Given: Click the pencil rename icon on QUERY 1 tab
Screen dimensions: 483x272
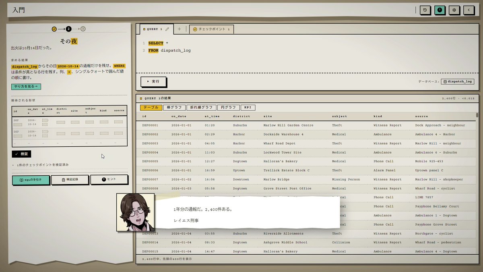Looking at the screenshot, I should 167,29.
